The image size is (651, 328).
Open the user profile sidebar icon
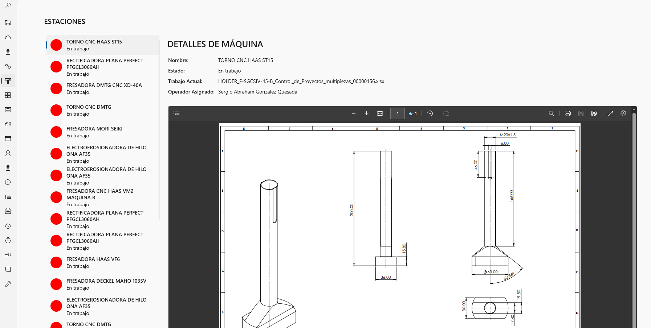[x=8, y=153]
